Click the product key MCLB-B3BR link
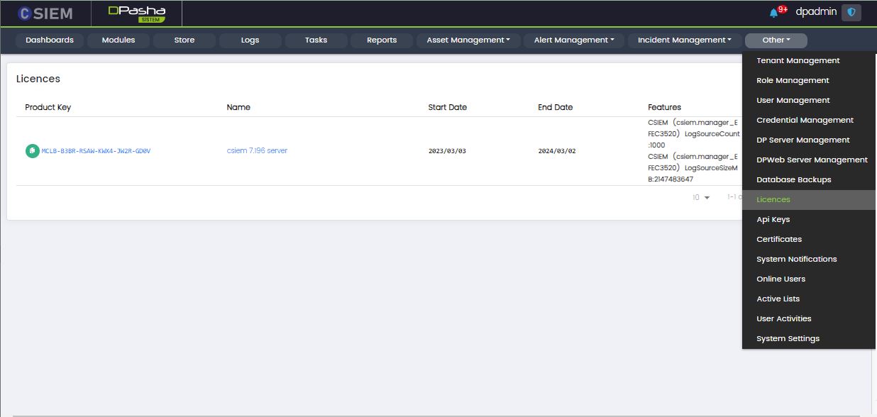Viewport: 877px width, 417px height. (96, 151)
